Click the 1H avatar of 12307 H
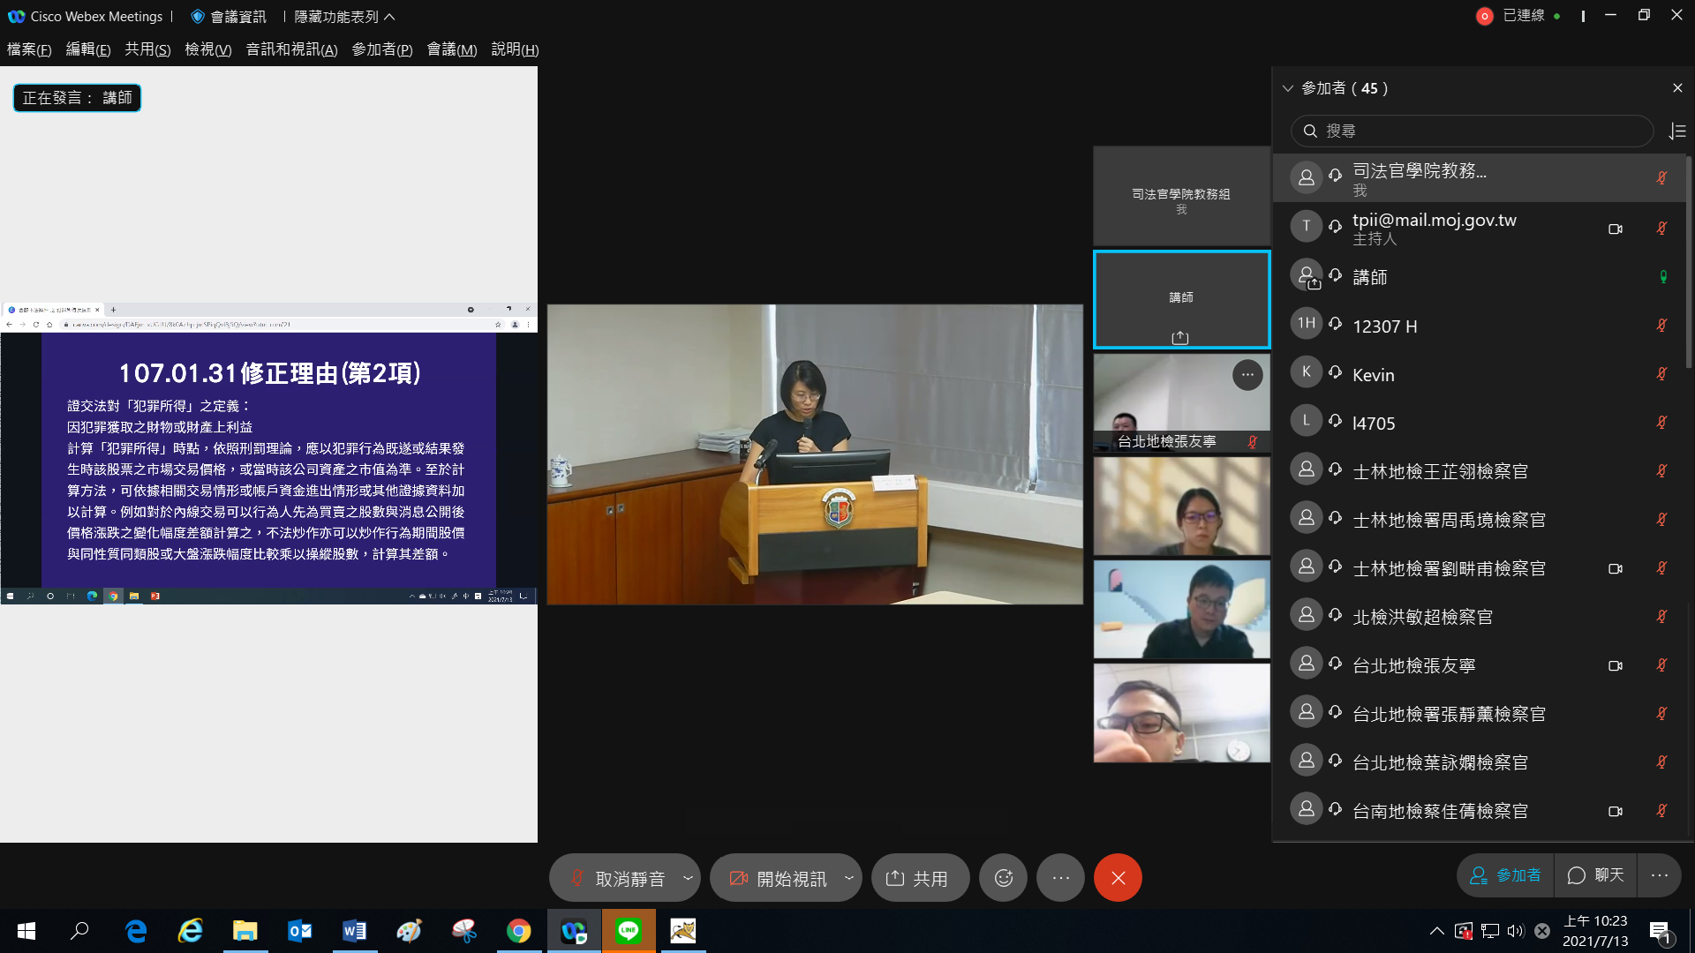The height and width of the screenshot is (953, 1695). tap(1306, 324)
